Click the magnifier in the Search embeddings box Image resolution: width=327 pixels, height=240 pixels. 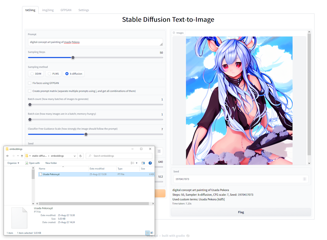pos(90,156)
